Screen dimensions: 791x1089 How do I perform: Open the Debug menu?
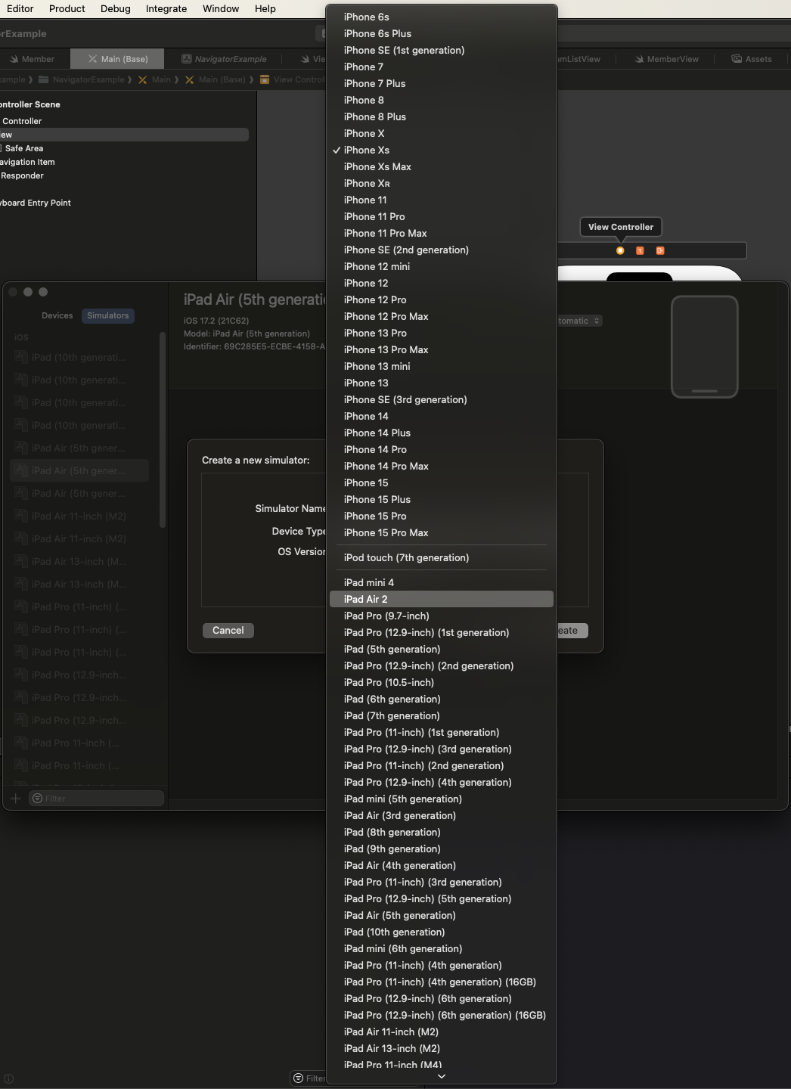(115, 8)
